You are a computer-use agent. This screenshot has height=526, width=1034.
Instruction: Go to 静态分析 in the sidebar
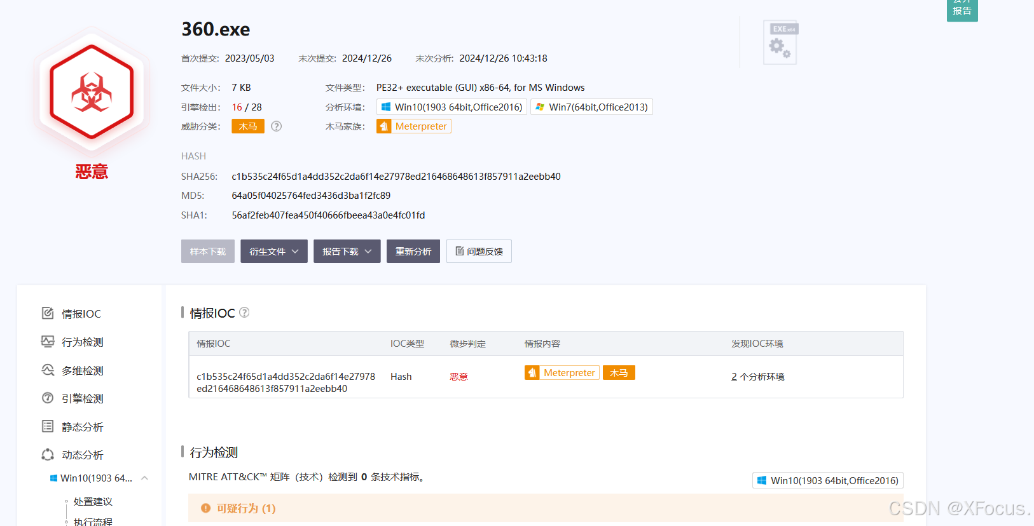pos(83,427)
